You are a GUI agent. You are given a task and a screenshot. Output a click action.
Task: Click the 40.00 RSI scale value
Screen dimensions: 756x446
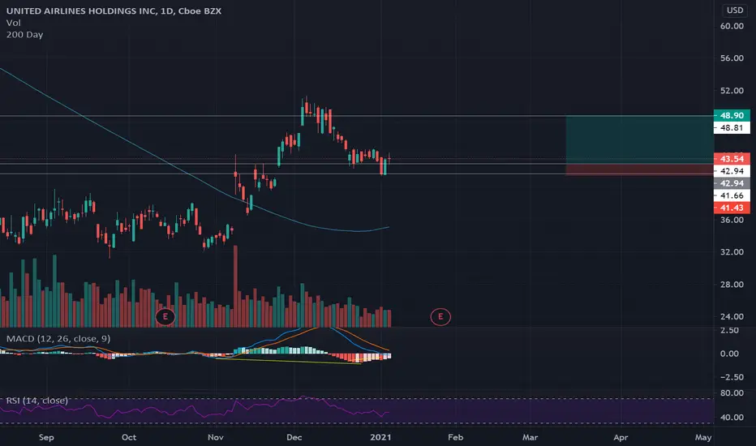[x=732, y=418]
